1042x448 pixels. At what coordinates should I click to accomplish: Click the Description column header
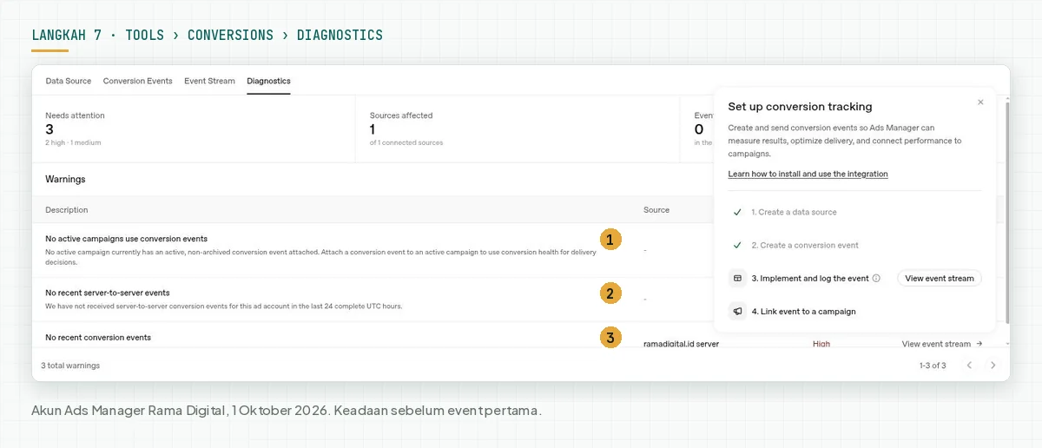coord(67,210)
